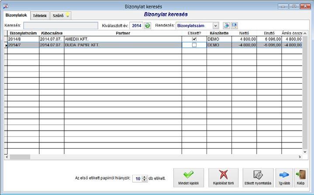Click the Etikett nyomtatás label print button
The image size is (314, 195).
coord(258,178)
